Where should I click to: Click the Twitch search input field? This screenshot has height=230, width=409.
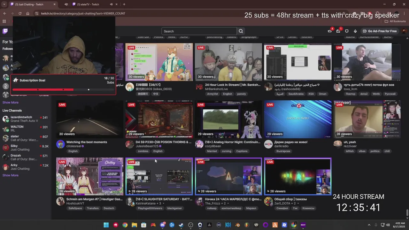pyautogui.click(x=199, y=31)
